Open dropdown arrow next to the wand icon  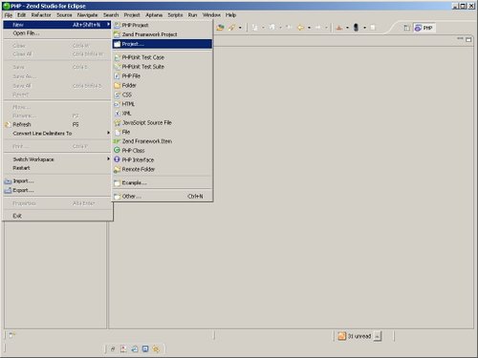(240, 28)
